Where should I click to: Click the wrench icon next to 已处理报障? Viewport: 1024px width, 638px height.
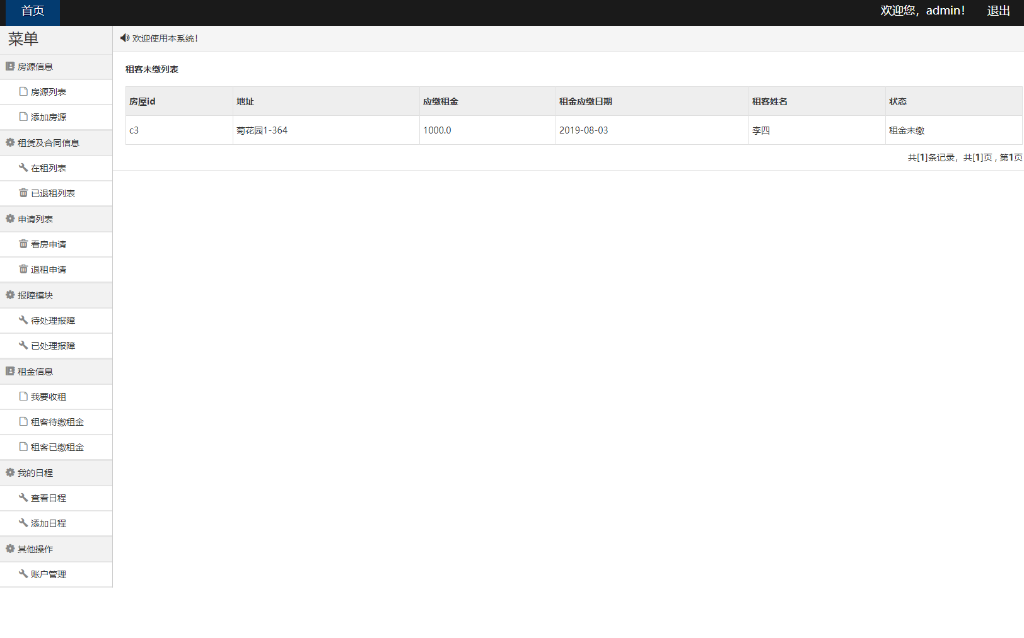pyautogui.click(x=23, y=345)
